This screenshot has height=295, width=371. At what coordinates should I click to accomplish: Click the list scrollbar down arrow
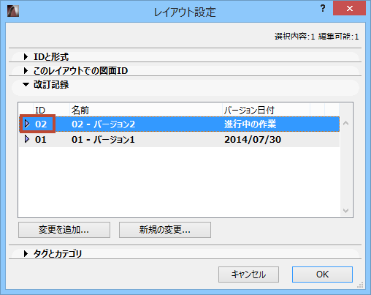[x=345, y=211]
